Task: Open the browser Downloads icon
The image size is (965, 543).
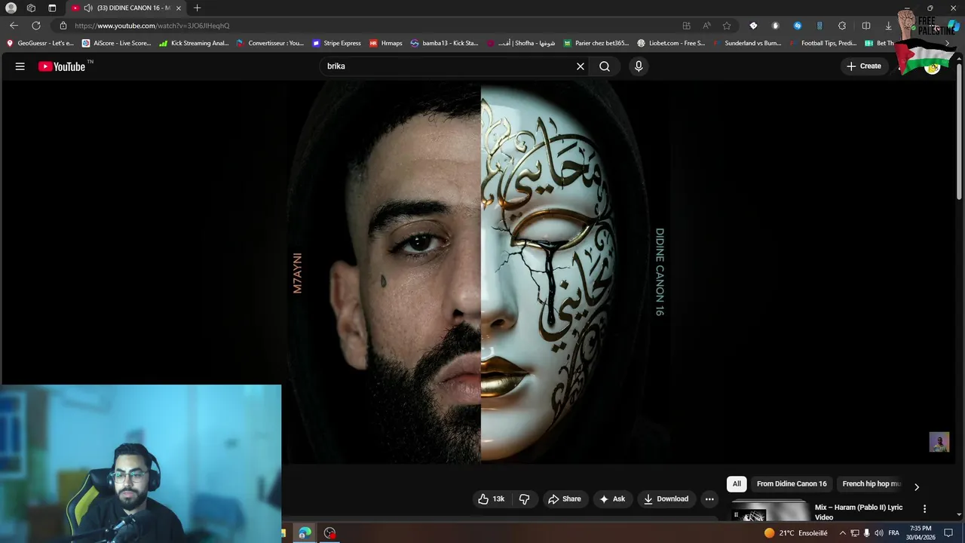Action: [x=888, y=26]
